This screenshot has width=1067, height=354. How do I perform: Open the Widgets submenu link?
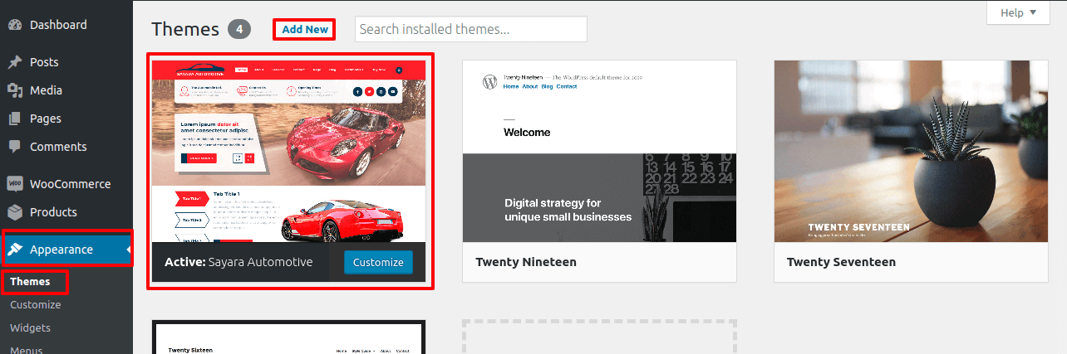click(31, 328)
